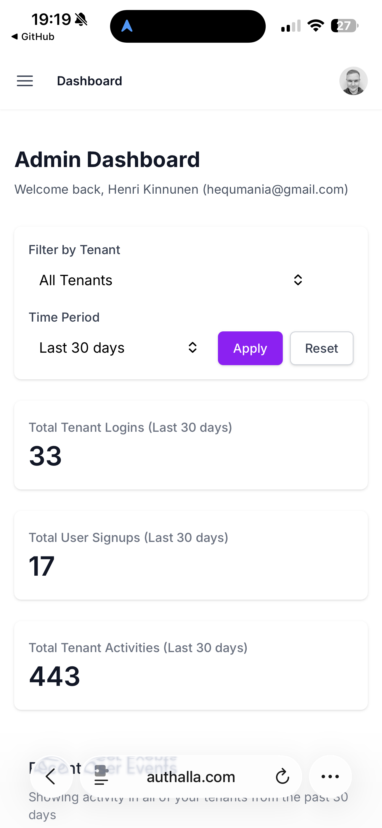Apply the selected filters
The height and width of the screenshot is (828, 382).
(x=250, y=348)
